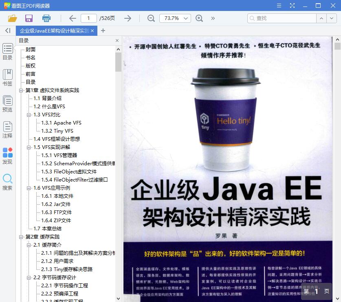Screen dimensions: 341x302
Task: Jump to 1.2 什么是VFS
Action: 49,107
